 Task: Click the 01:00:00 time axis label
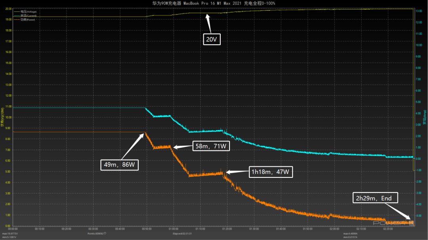point(173,229)
